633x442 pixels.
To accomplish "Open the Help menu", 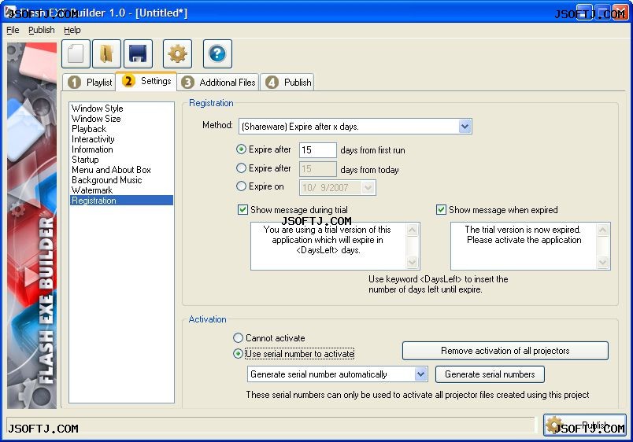I will tap(72, 30).
